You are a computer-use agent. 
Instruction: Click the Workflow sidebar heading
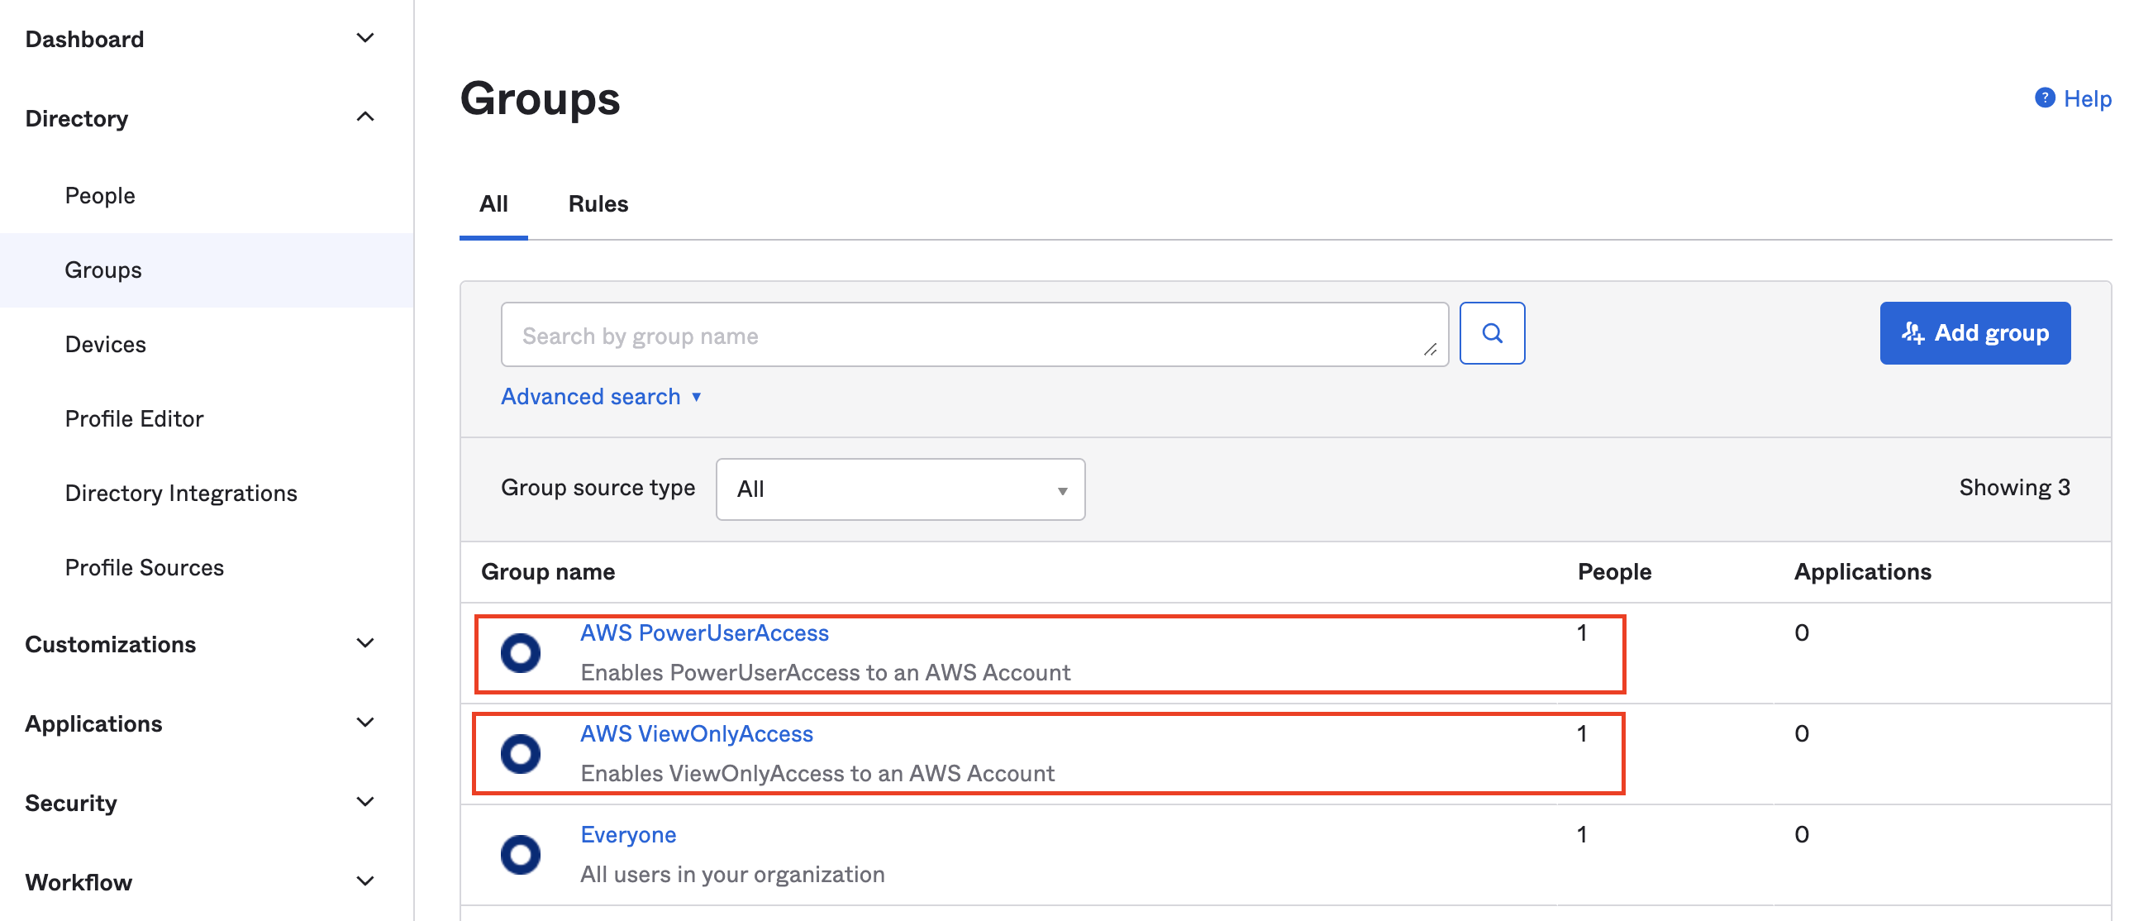(79, 882)
